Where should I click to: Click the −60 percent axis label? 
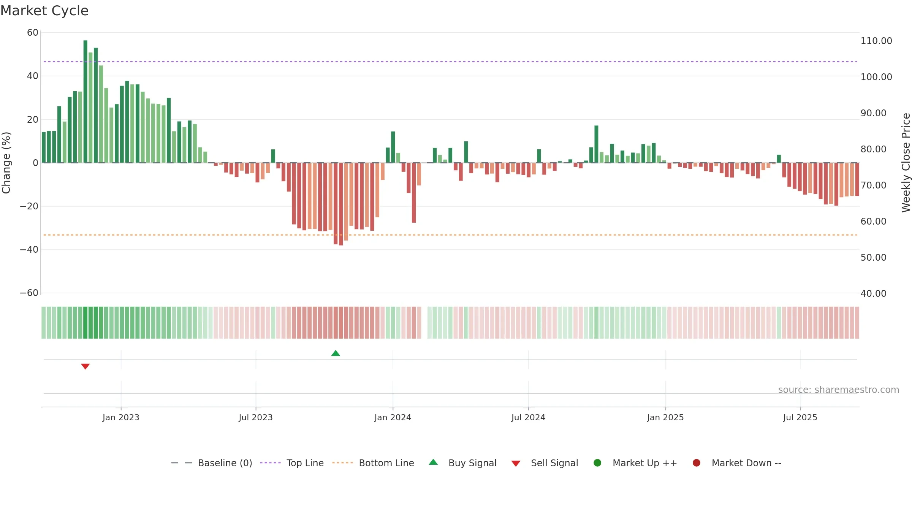(29, 293)
